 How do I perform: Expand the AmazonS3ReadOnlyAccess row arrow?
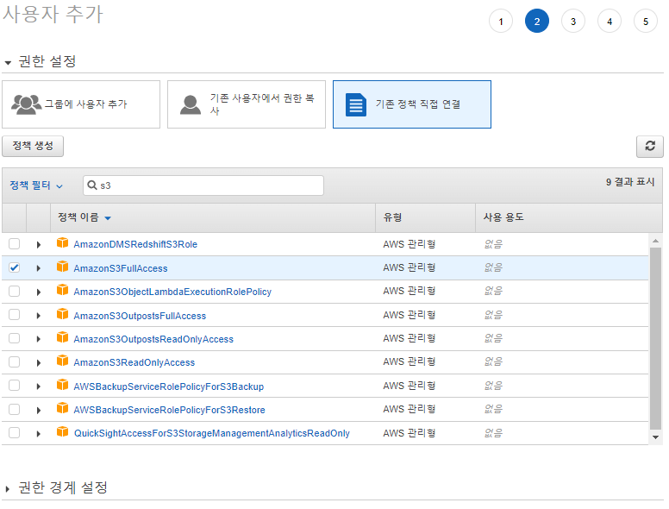[x=39, y=363]
